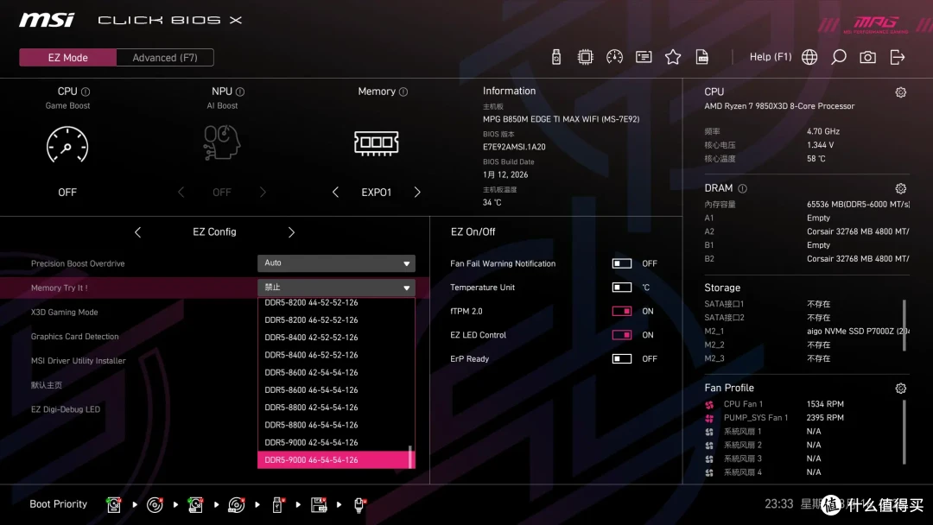Image resolution: width=933 pixels, height=525 pixels.
Task: Select X3D Gaming Mode setting
Action: coord(64,312)
